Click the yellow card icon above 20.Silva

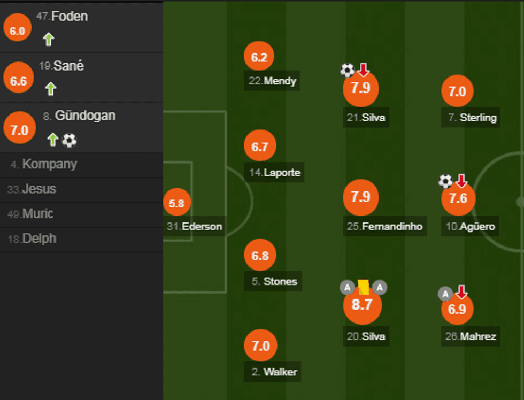click(x=364, y=287)
